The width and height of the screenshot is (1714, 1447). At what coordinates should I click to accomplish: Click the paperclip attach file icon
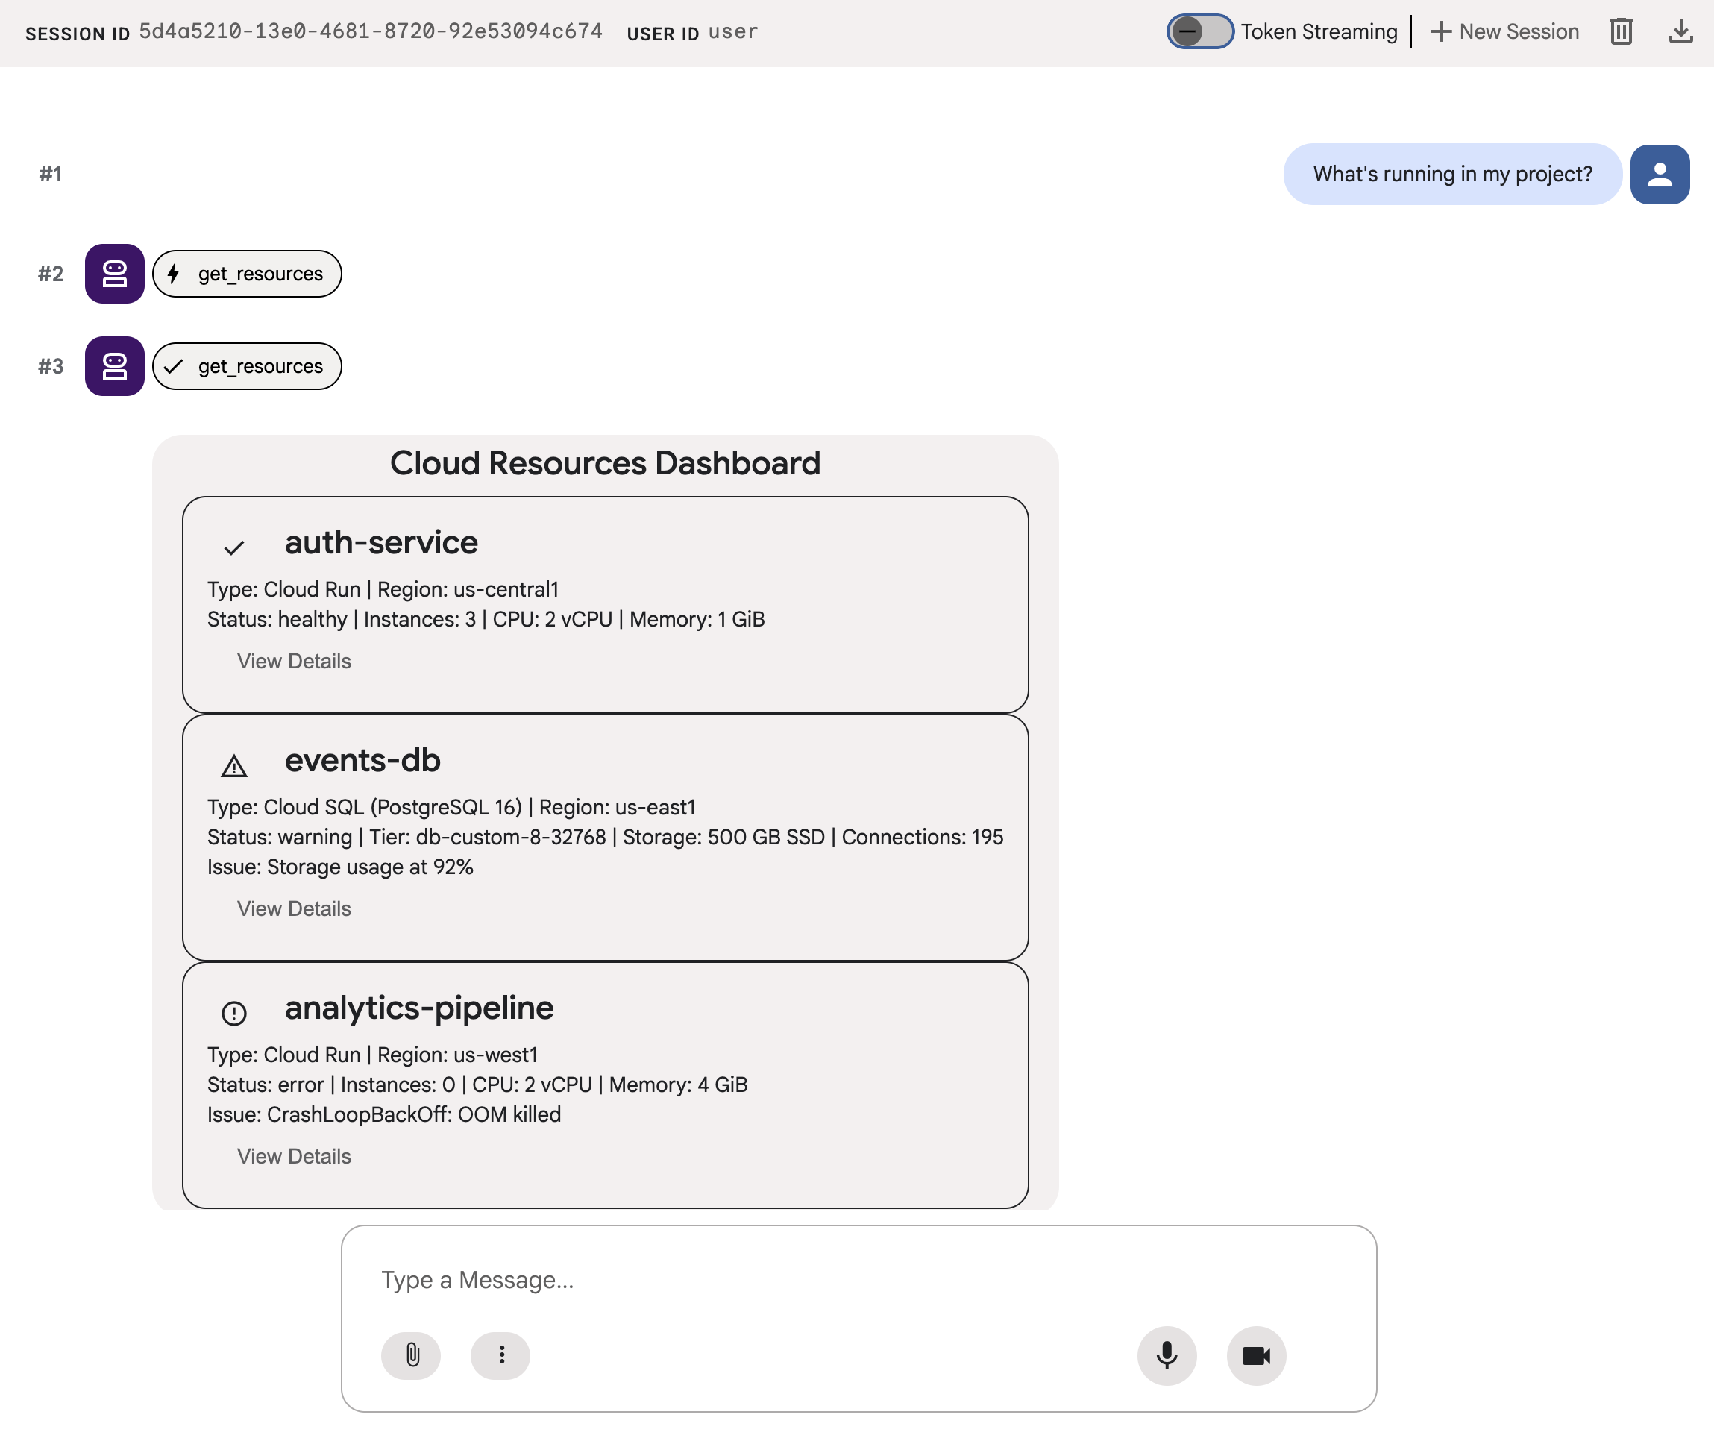tap(411, 1355)
